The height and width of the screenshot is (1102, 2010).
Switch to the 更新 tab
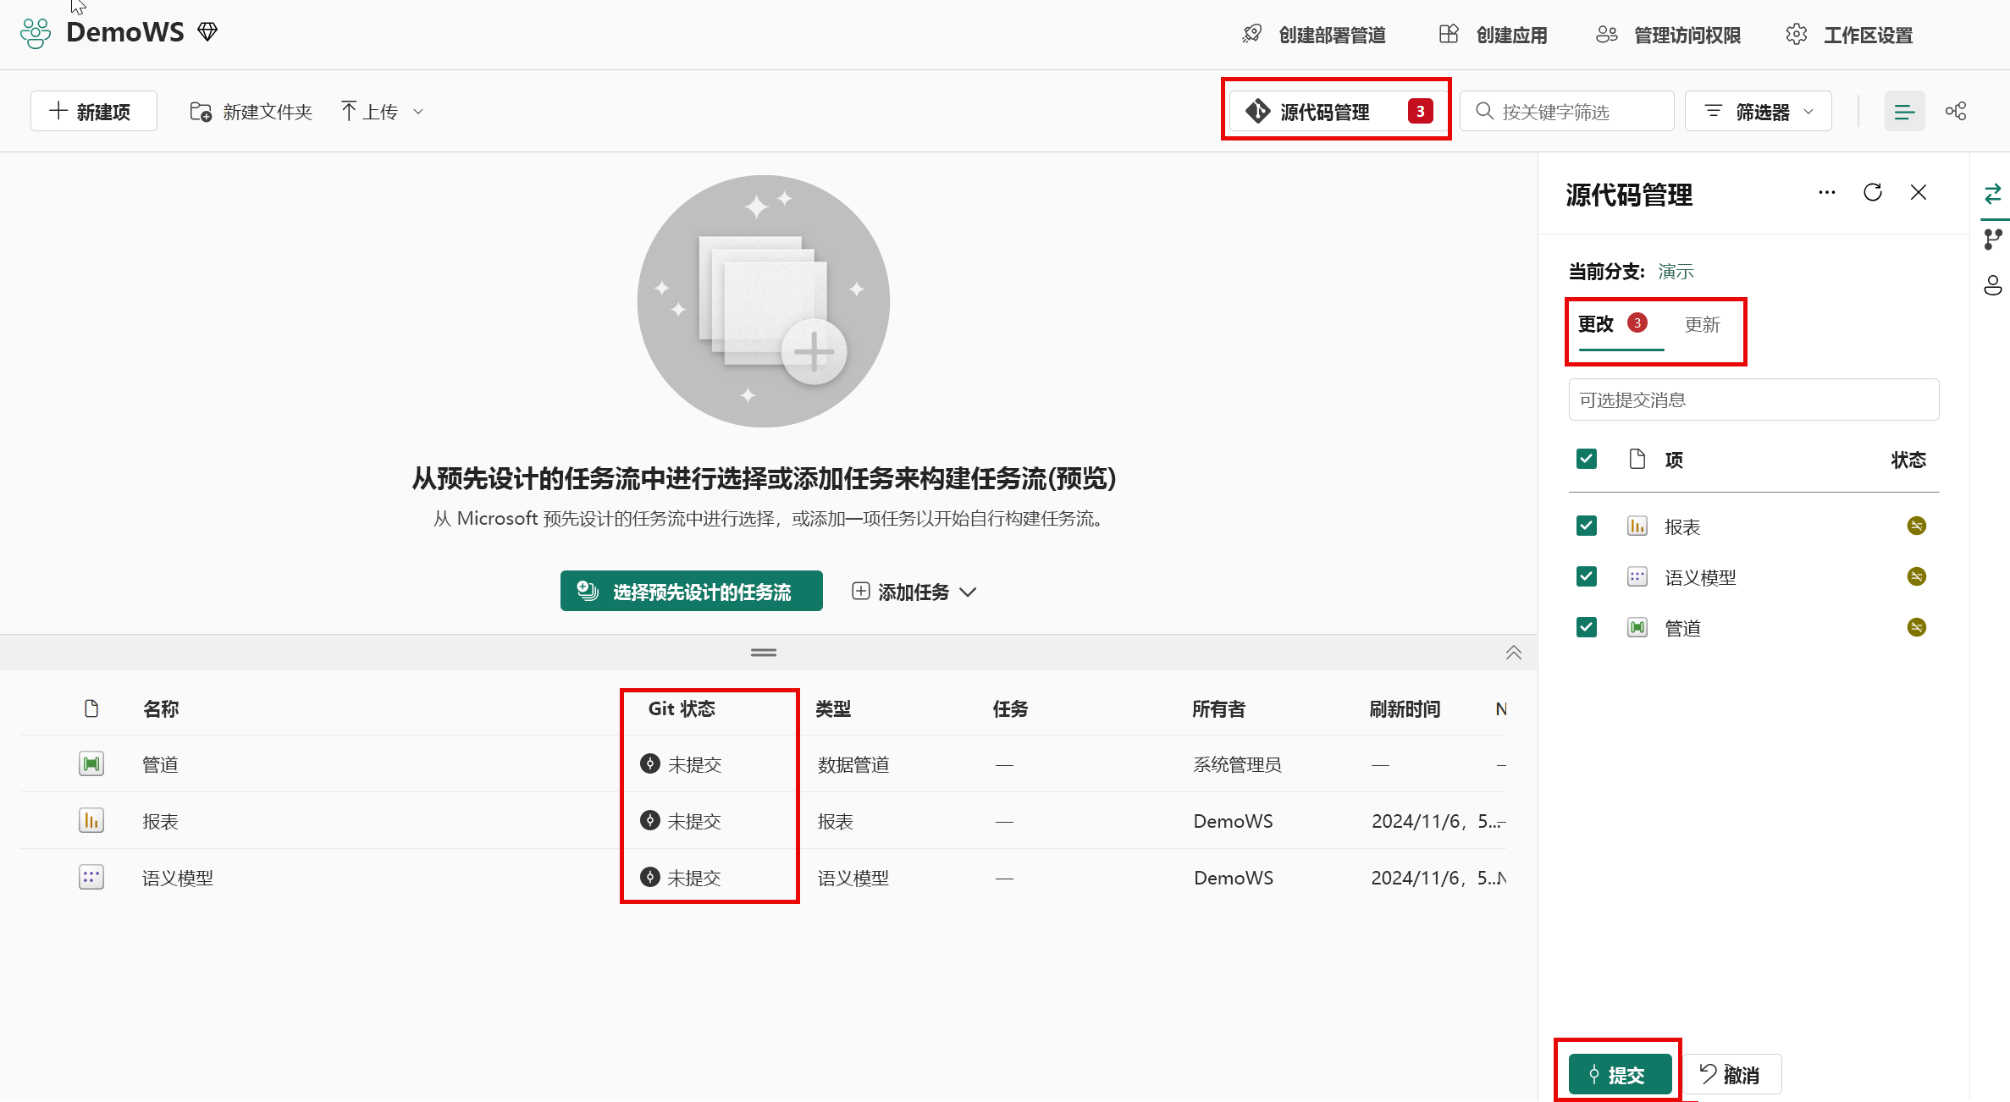click(x=1703, y=324)
